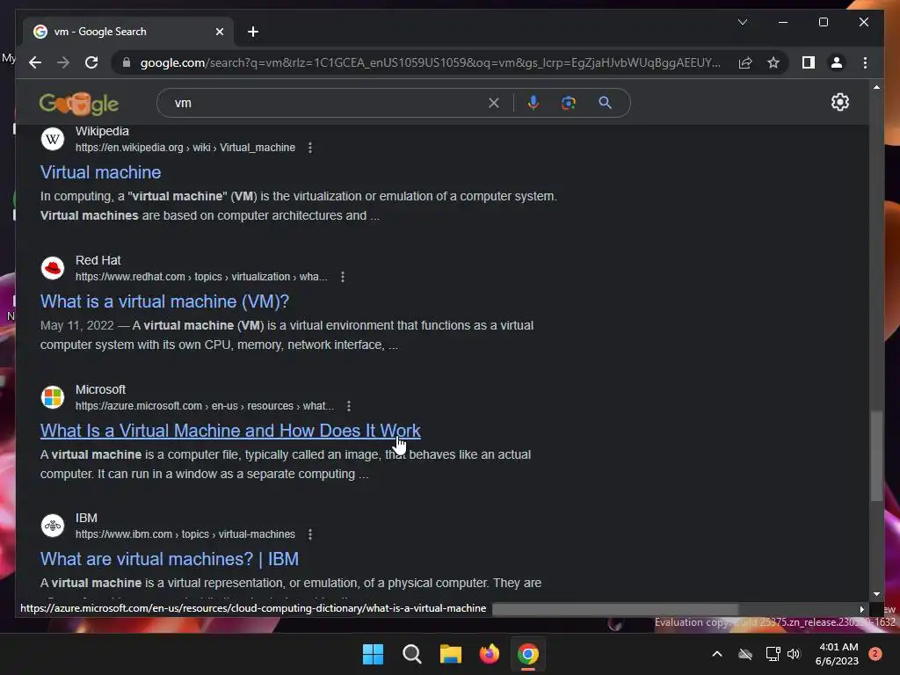Open IBM's What are virtual machines? link
The height and width of the screenshot is (675, 900).
pos(170,559)
